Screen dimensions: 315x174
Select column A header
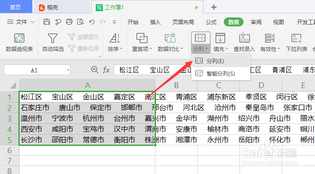(x=87, y=85)
